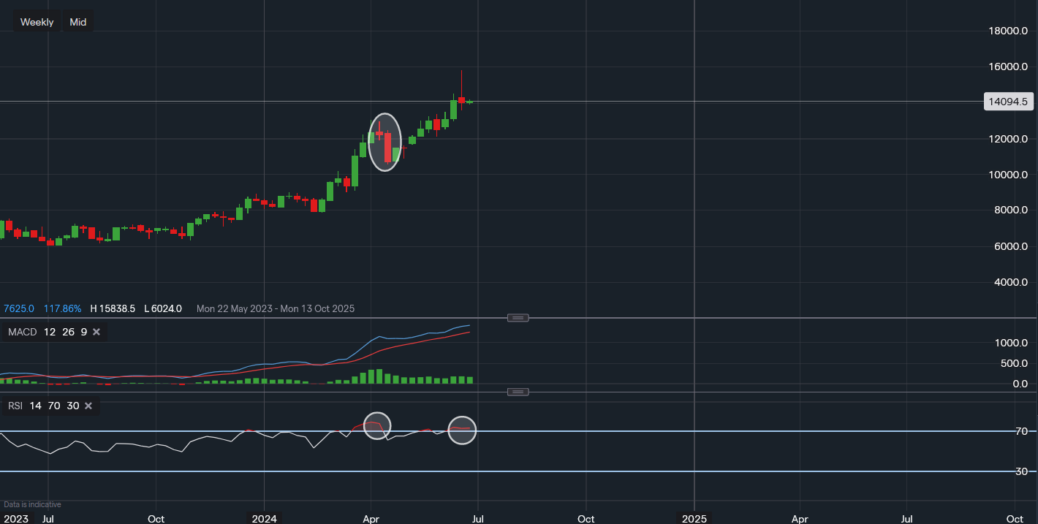Grab the RSI panel resize handle icon
Image resolution: width=1038 pixels, height=524 pixels.
click(518, 392)
